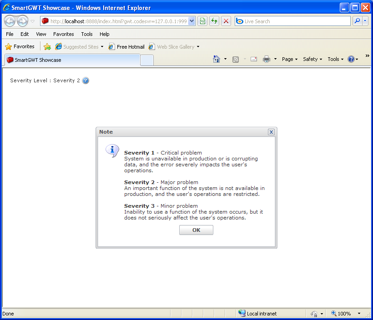Viewport: 373px width, 320px height.
Task: Click the 'Severity 1' heading text
Action: click(139, 153)
